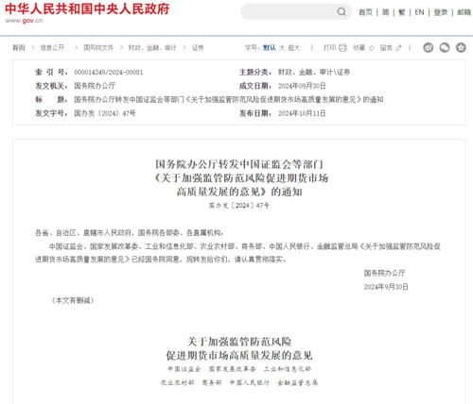Open the 登录 login link
Screen dimensions: 473x404
(x=441, y=12)
